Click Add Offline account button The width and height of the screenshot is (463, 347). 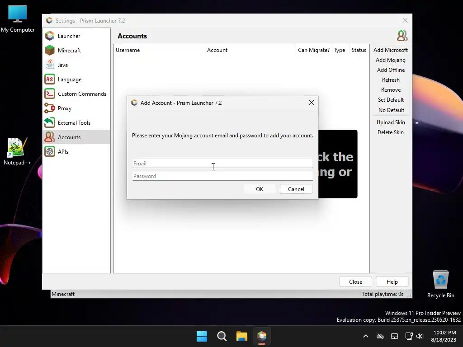click(390, 70)
